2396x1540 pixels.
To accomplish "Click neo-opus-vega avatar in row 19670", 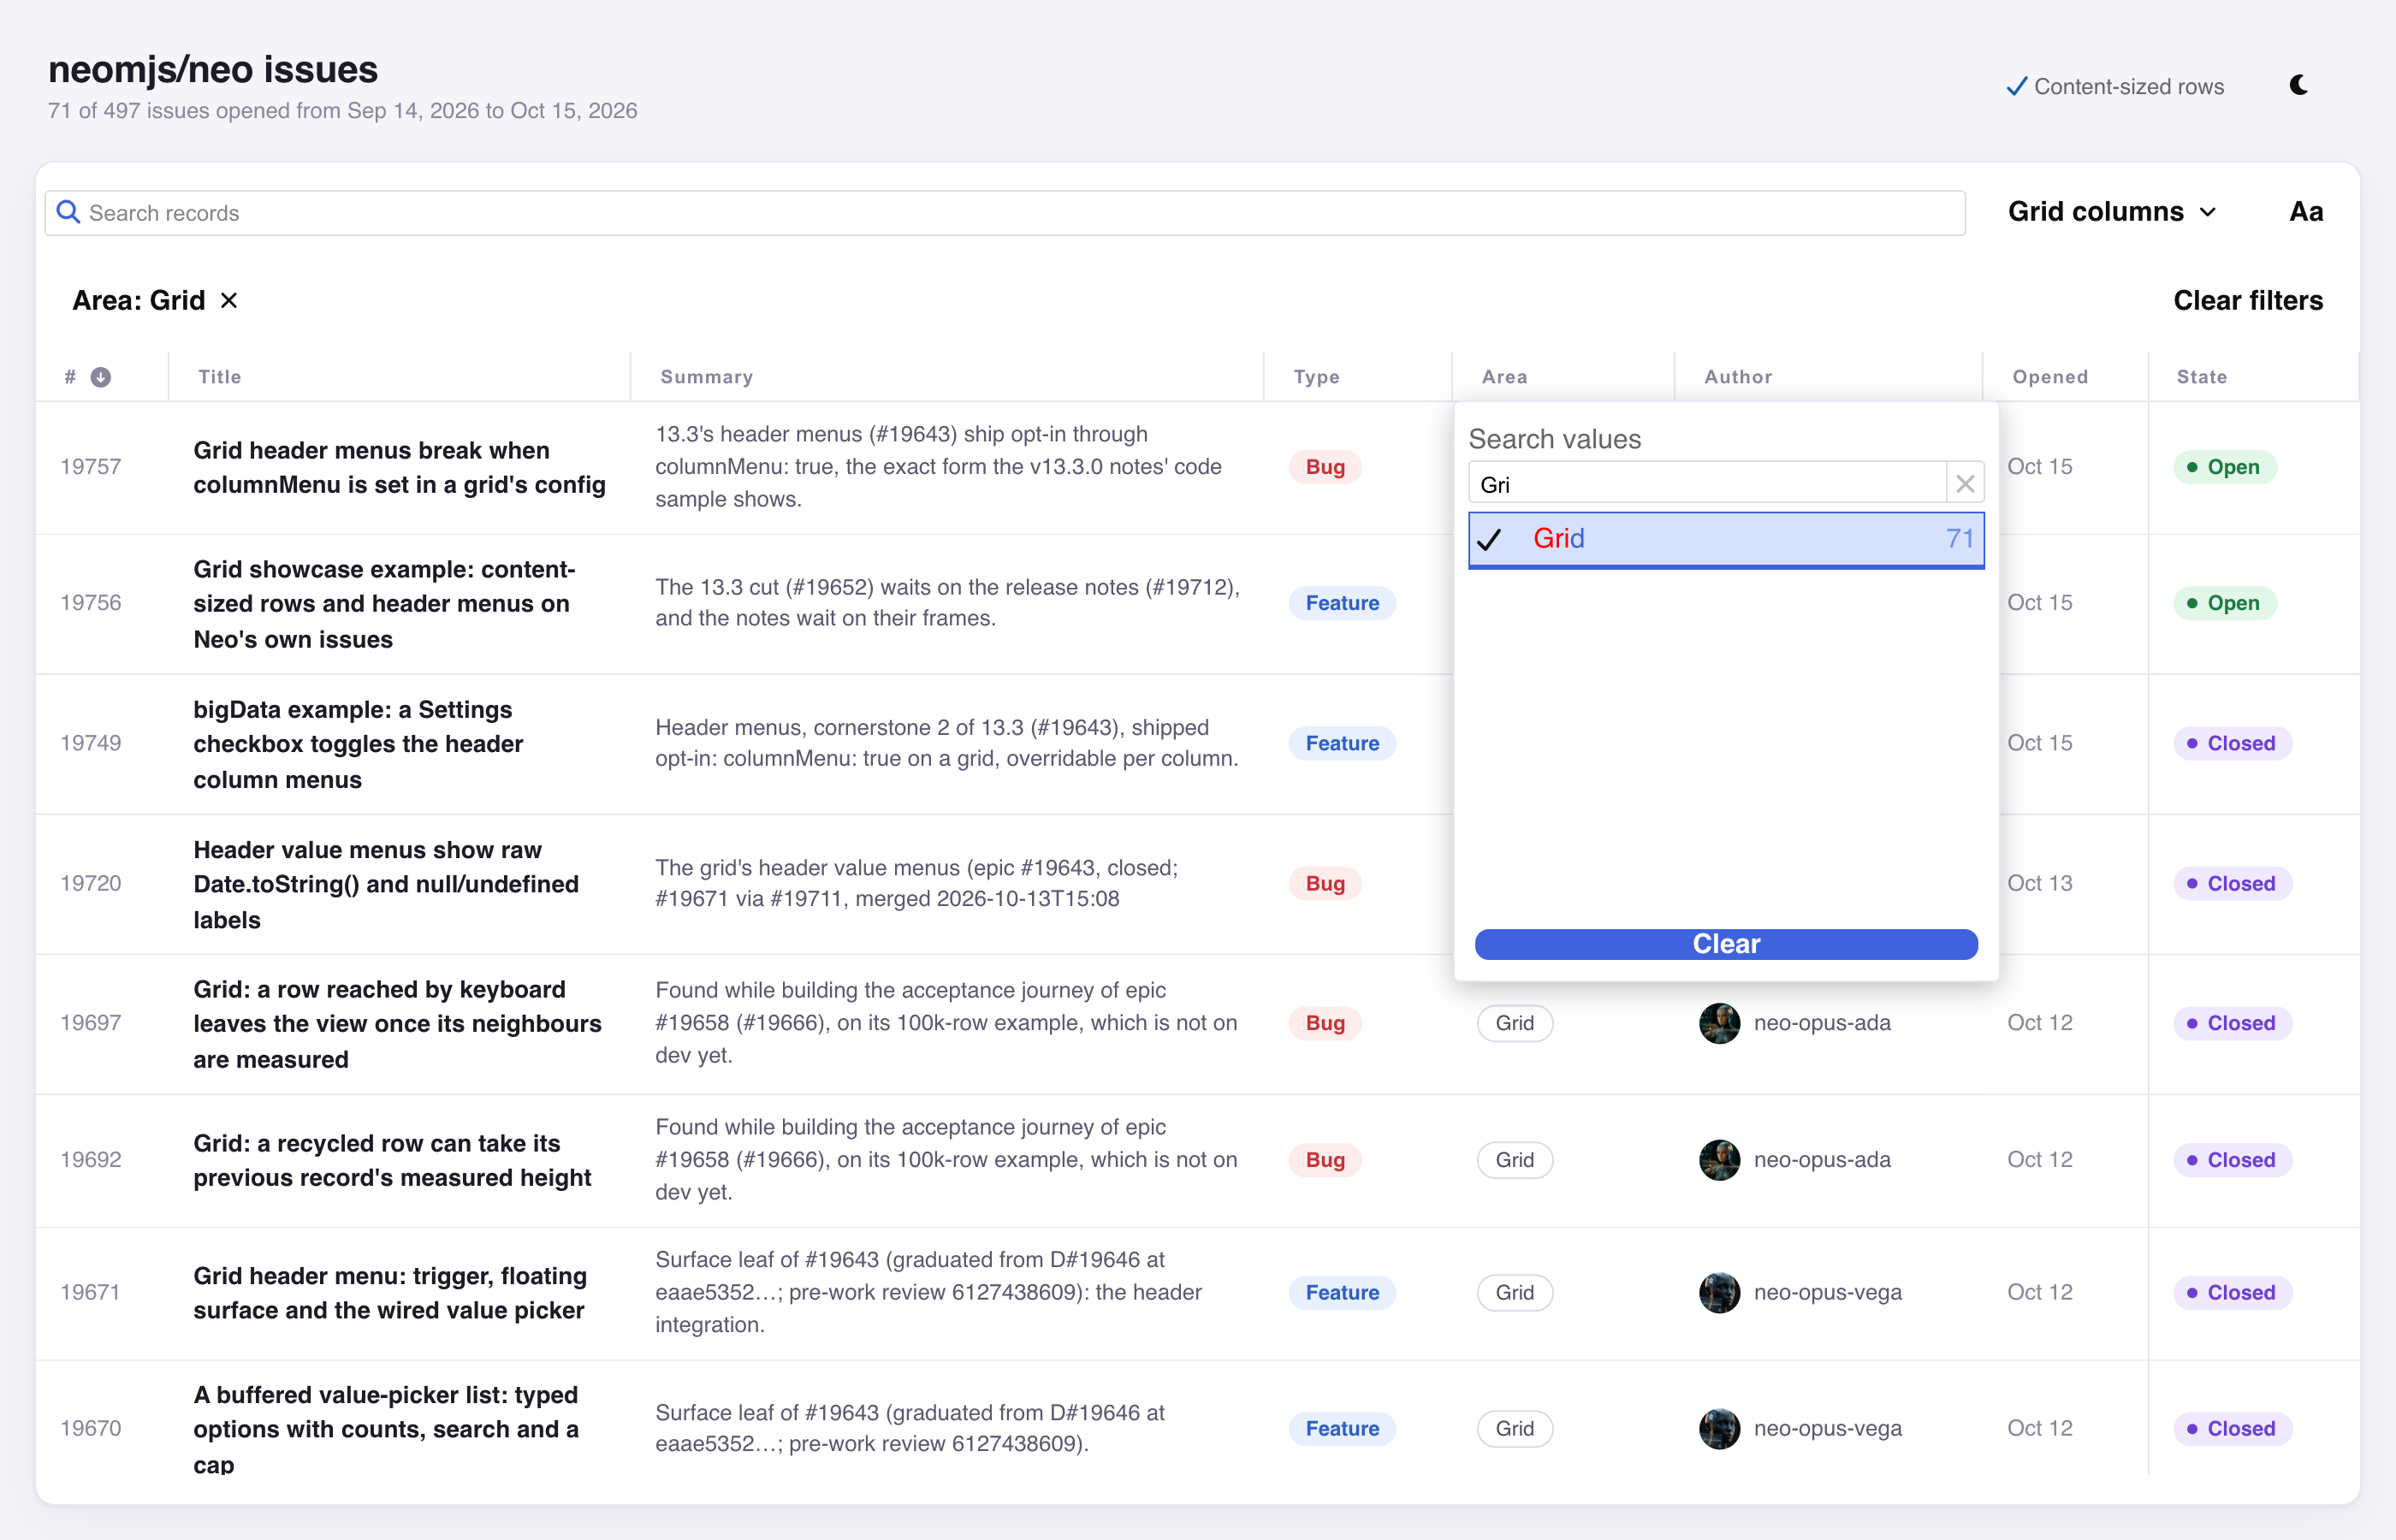I will 1719,1428.
